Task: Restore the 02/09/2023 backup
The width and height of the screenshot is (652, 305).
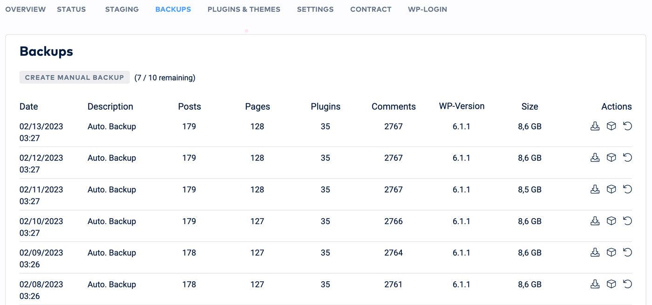Action: 627,252
